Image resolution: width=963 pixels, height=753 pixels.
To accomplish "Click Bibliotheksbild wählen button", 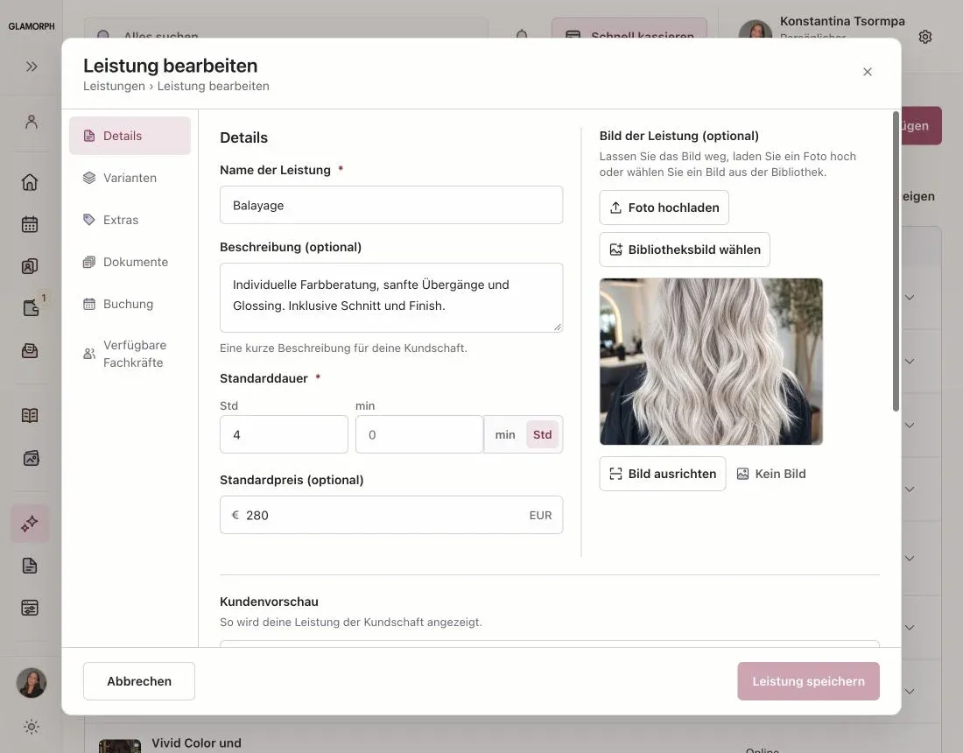I will [685, 250].
